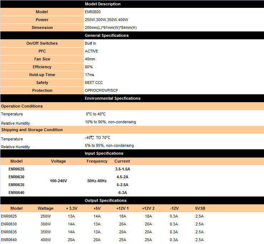Click the General Specifications section header
This screenshot has width=264, height=244.
(107, 35)
